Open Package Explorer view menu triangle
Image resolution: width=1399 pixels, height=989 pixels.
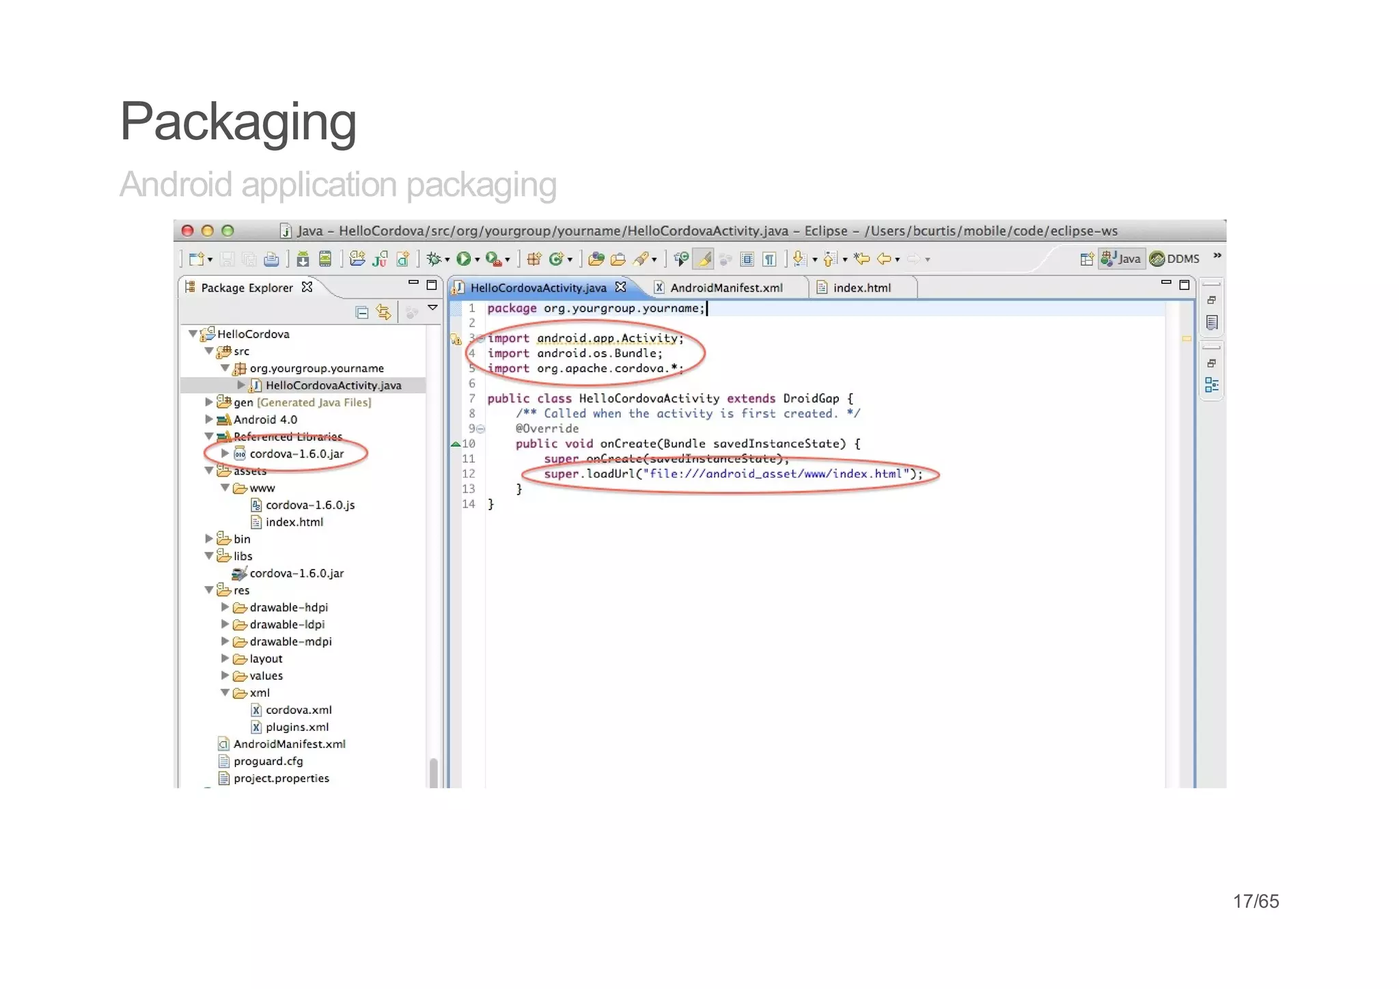click(432, 308)
